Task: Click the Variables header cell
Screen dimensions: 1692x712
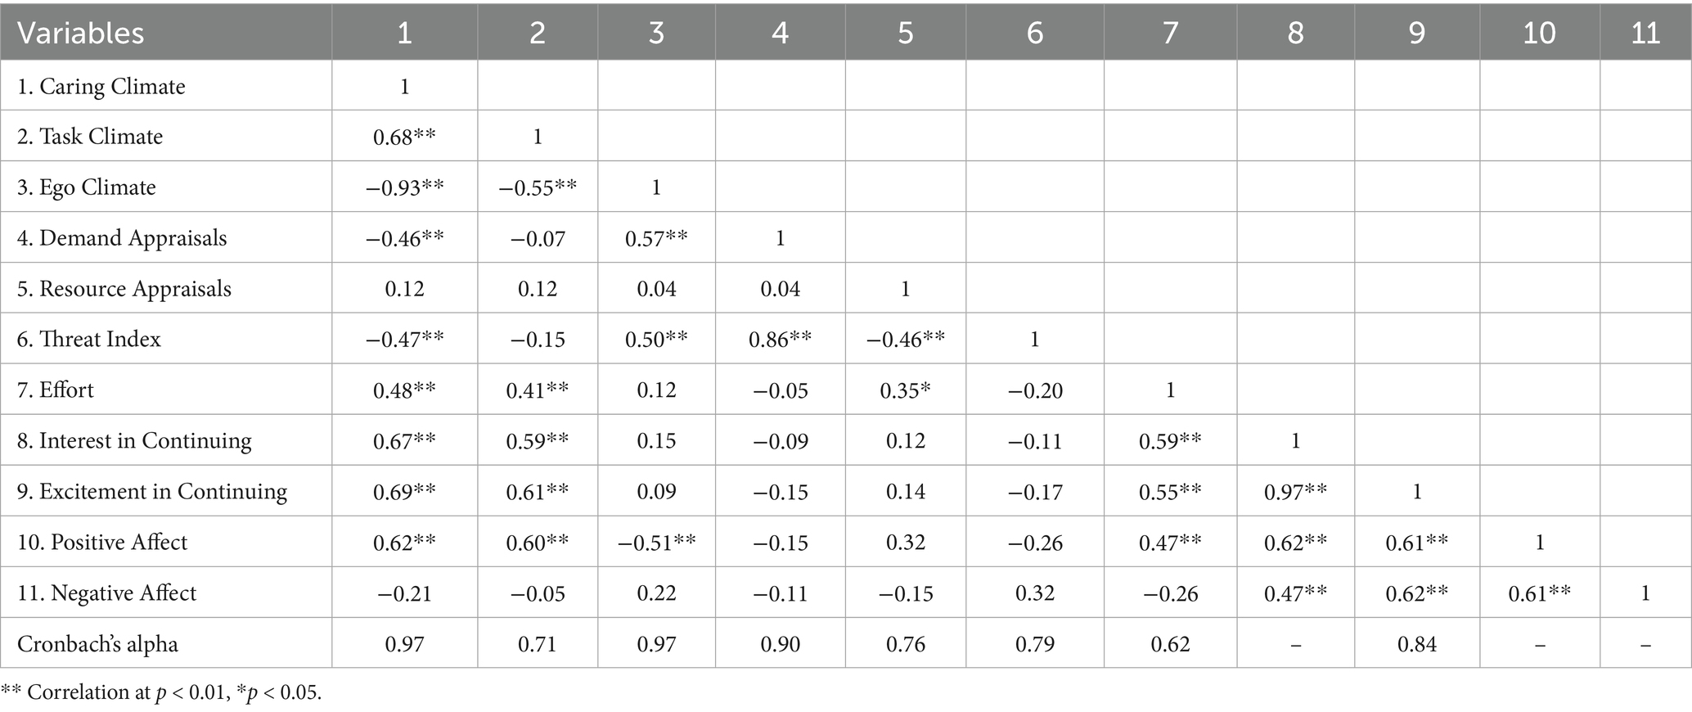Action: 81,33
